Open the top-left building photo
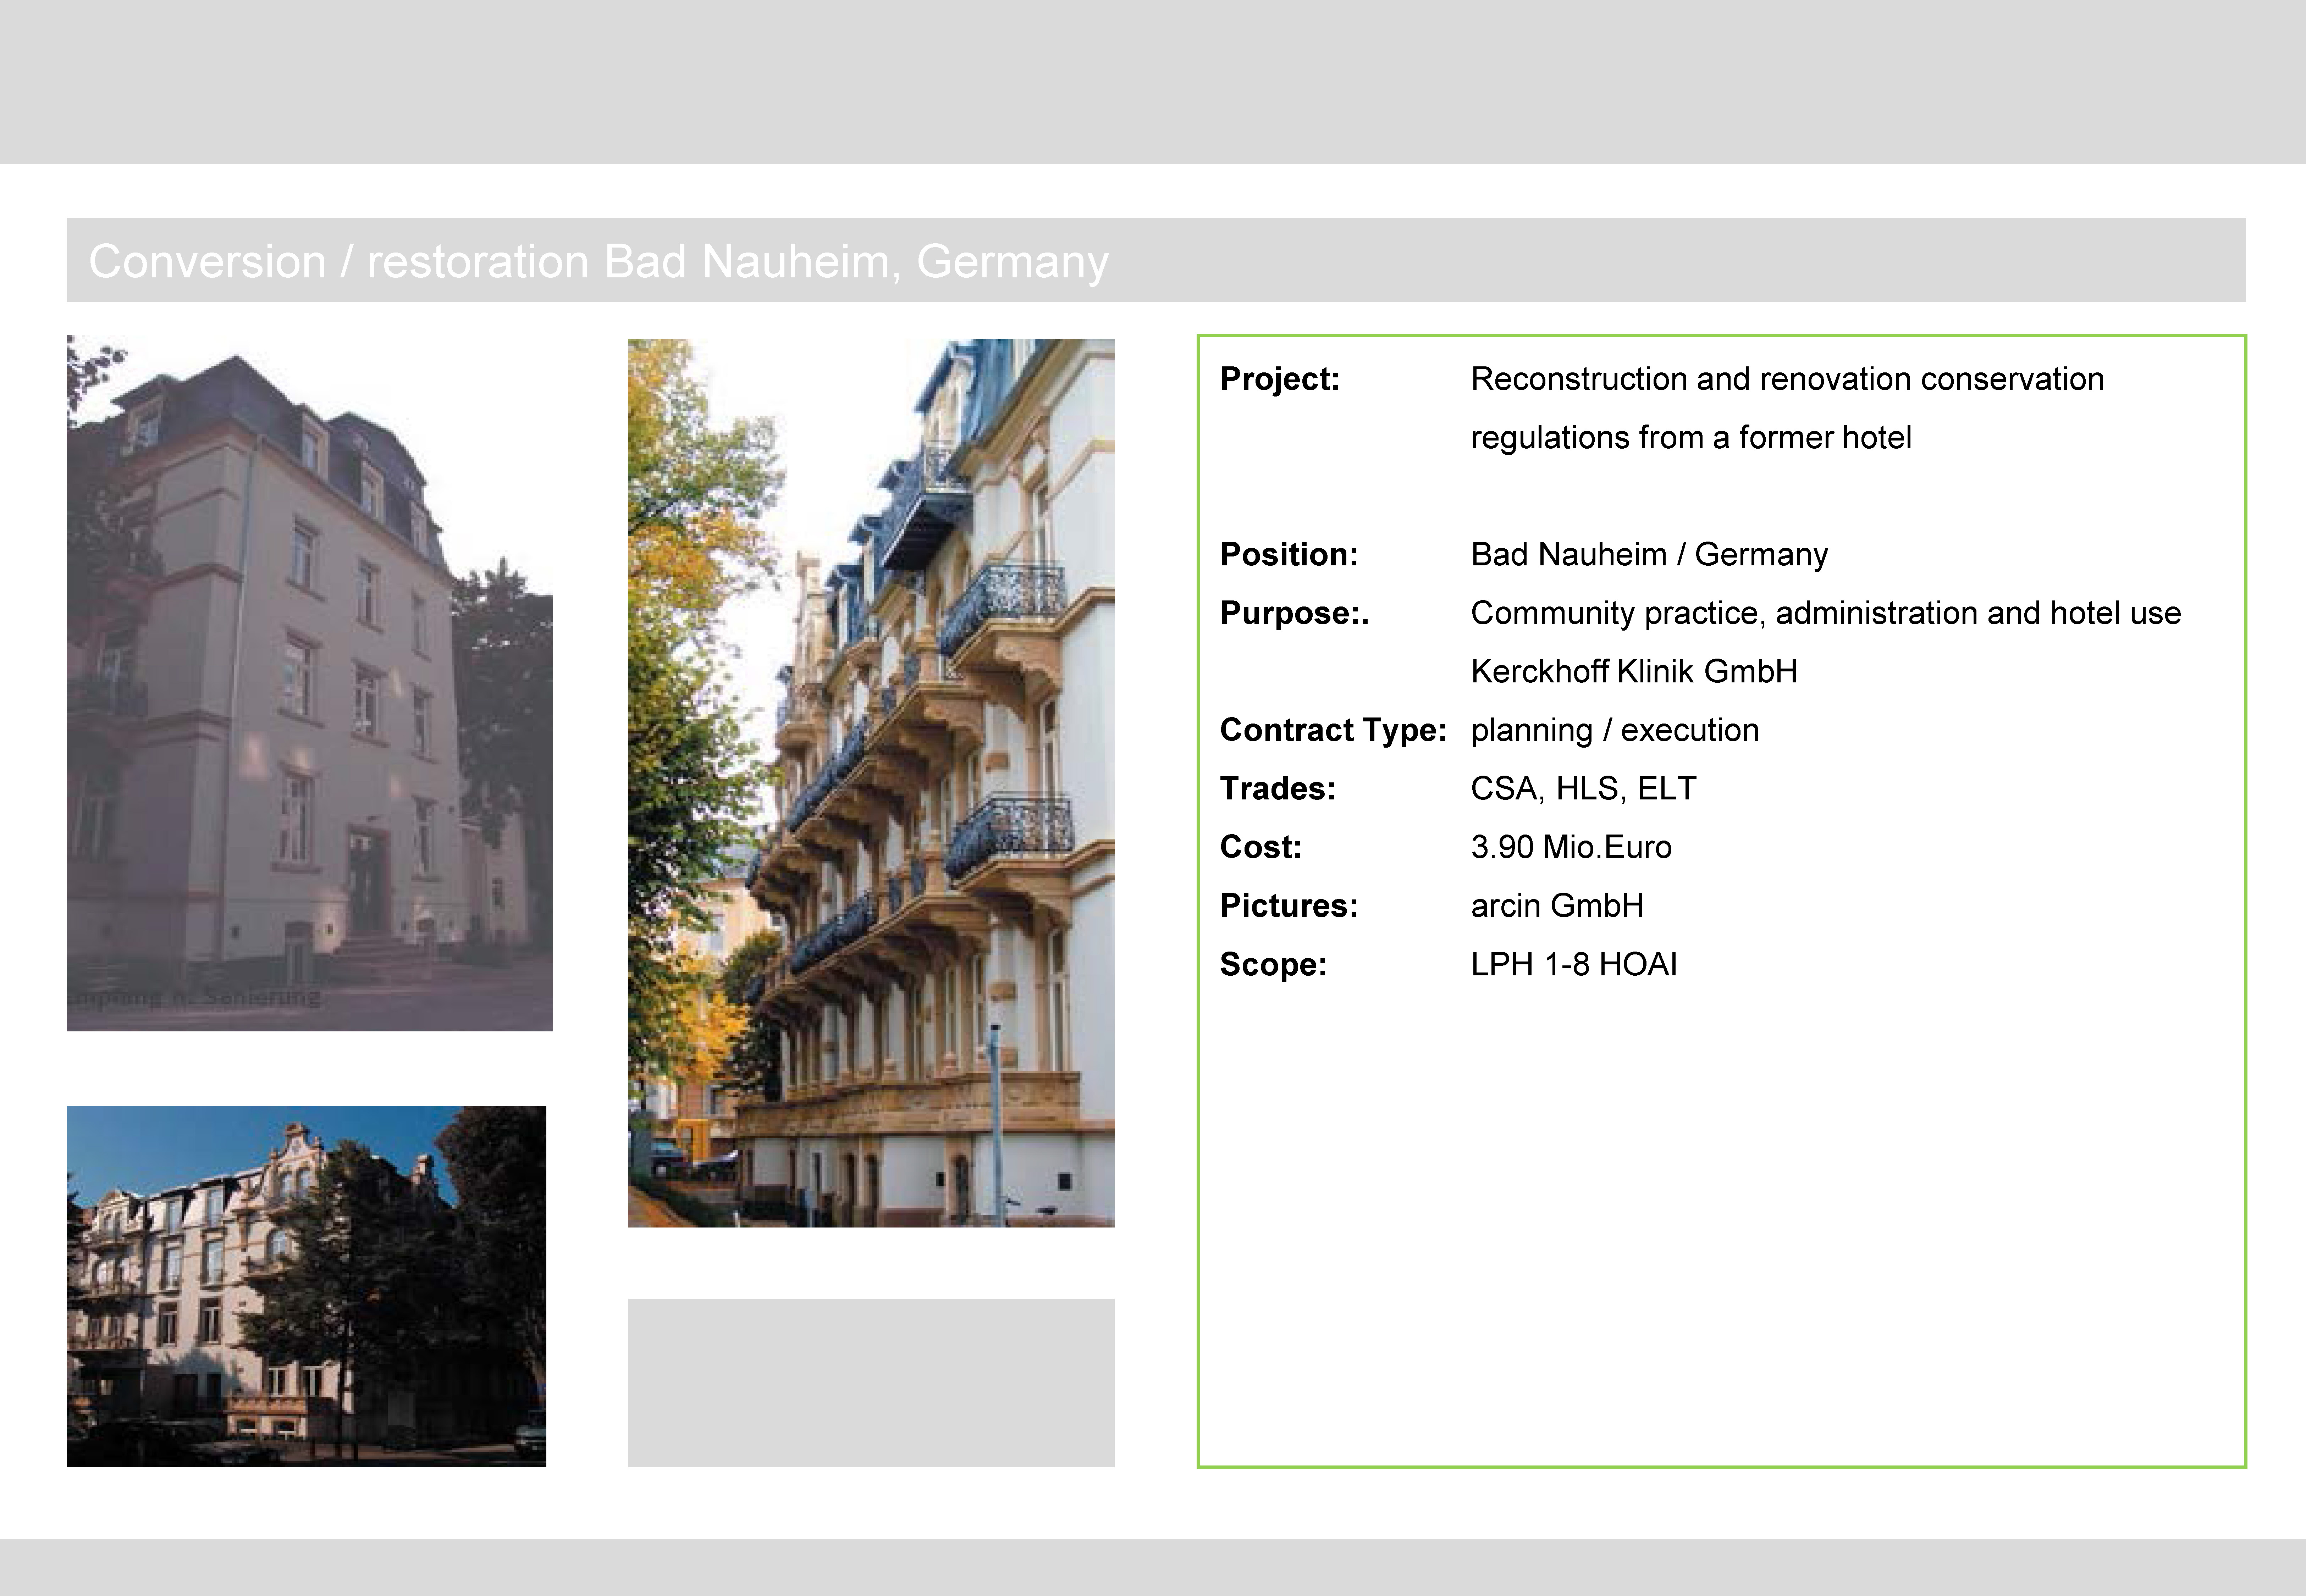 tap(310, 683)
